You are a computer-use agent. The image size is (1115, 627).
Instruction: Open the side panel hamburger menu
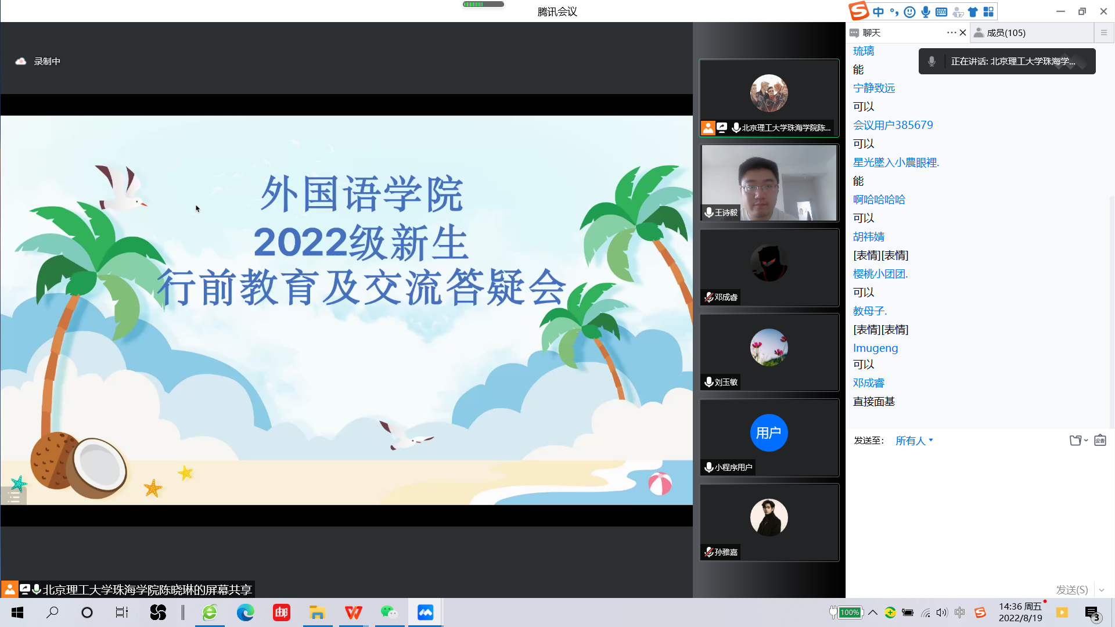pyautogui.click(x=1104, y=33)
